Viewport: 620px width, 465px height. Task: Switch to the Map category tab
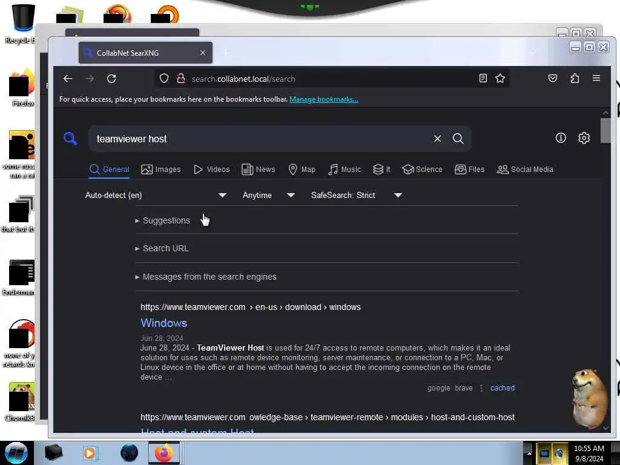pyautogui.click(x=302, y=170)
